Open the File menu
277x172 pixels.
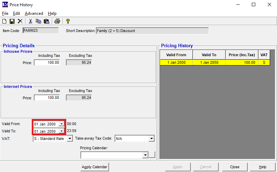pyautogui.click(x=5, y=13)
